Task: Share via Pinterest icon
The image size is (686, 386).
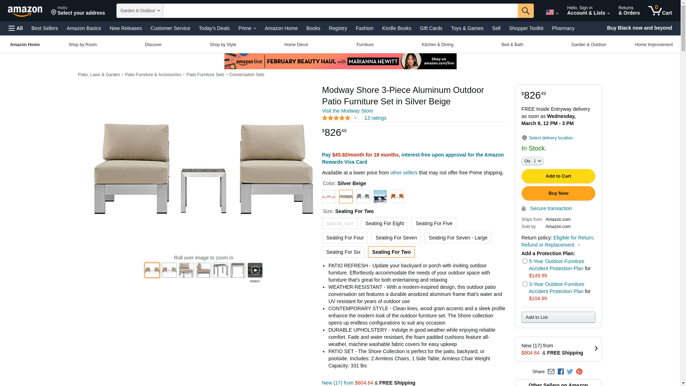Action: pos(579,372)
